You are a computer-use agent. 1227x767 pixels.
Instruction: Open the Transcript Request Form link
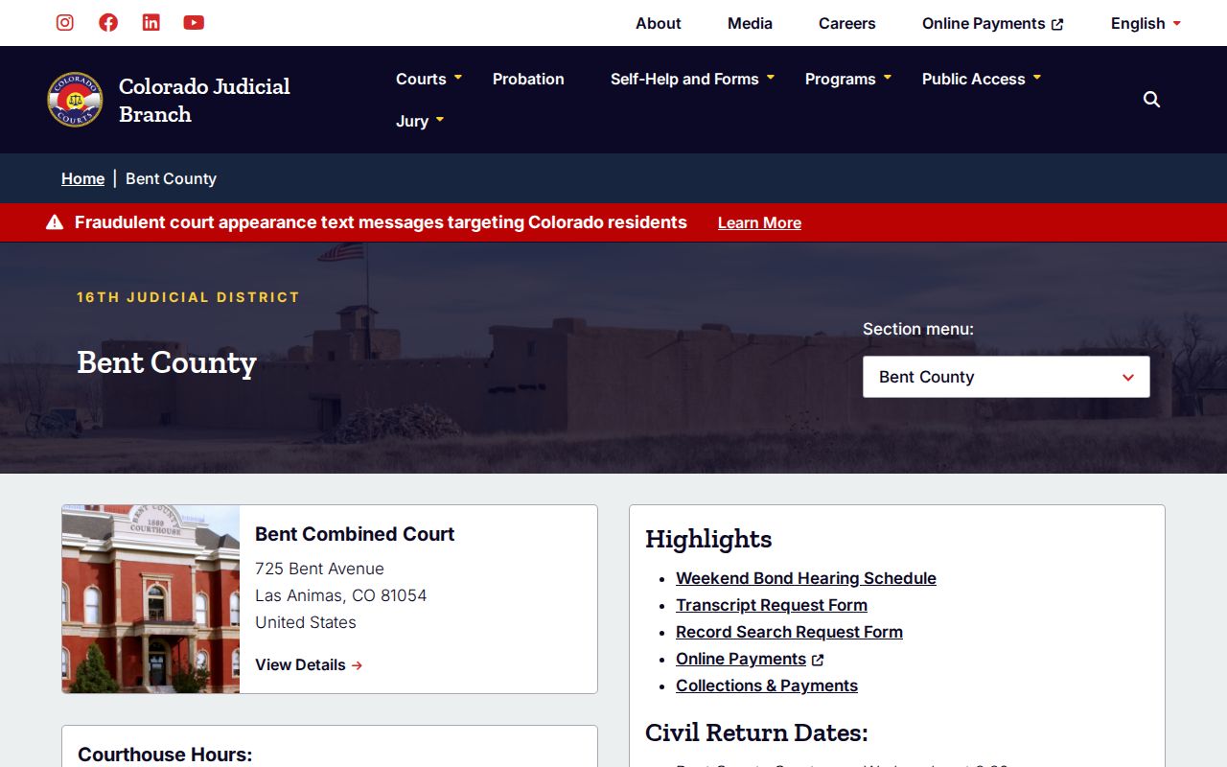[x=772, y=605]
